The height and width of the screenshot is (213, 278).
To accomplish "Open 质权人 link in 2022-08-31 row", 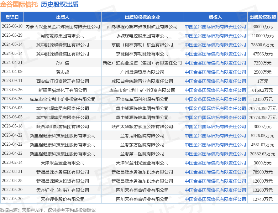I will (x=215, y=172).
